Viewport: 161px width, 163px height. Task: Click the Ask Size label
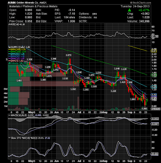[x=42, y=14]
